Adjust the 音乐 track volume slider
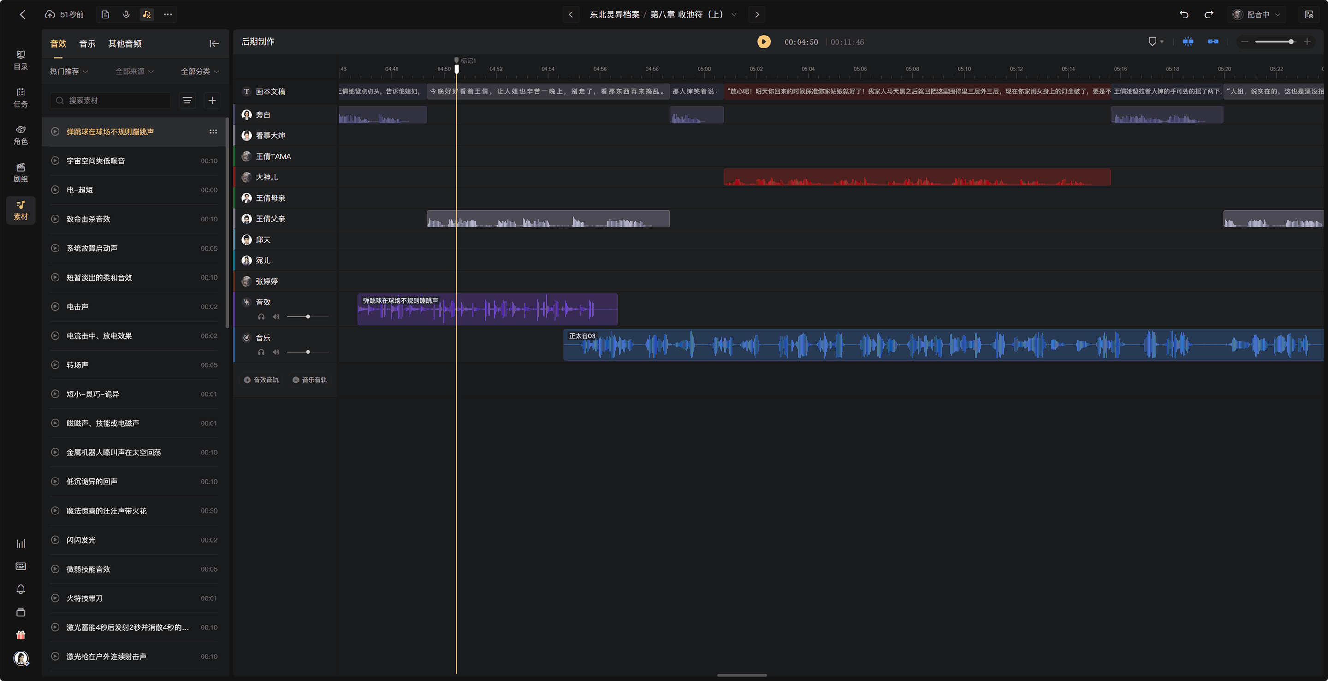Image resolution: width=1328 pixels, height=681 pixels. click(308, 352)
